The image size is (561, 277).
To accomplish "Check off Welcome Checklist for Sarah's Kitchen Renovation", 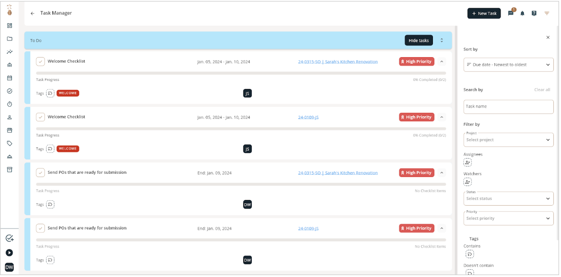I will (x=40, y=61).
